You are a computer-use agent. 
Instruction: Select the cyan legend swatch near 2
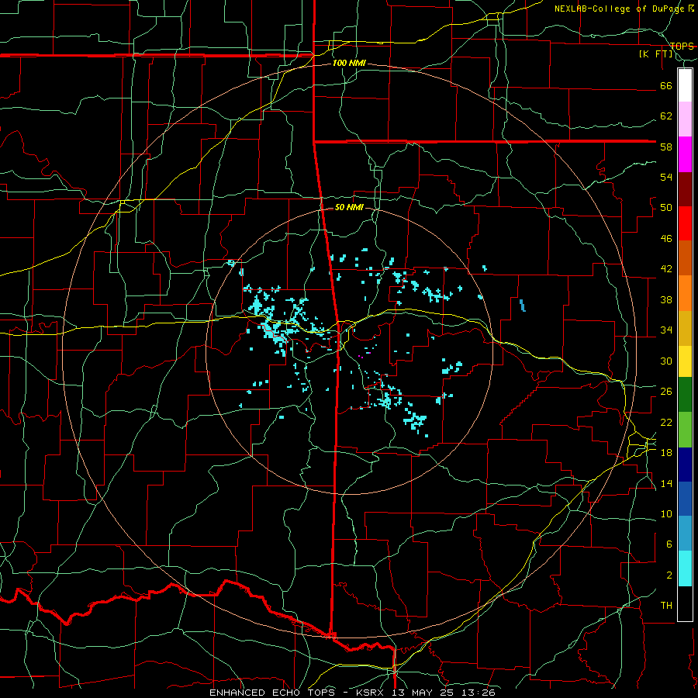[685, 568]
